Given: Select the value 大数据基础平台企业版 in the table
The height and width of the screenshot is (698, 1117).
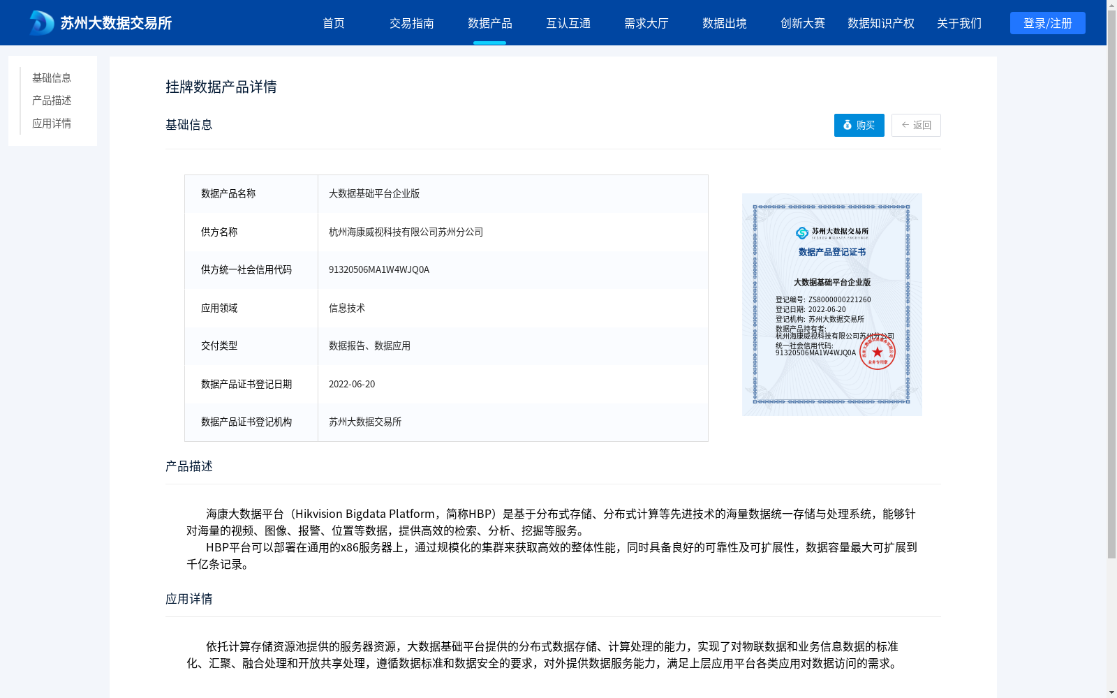Looking at the screenshot, I should 374,193.
